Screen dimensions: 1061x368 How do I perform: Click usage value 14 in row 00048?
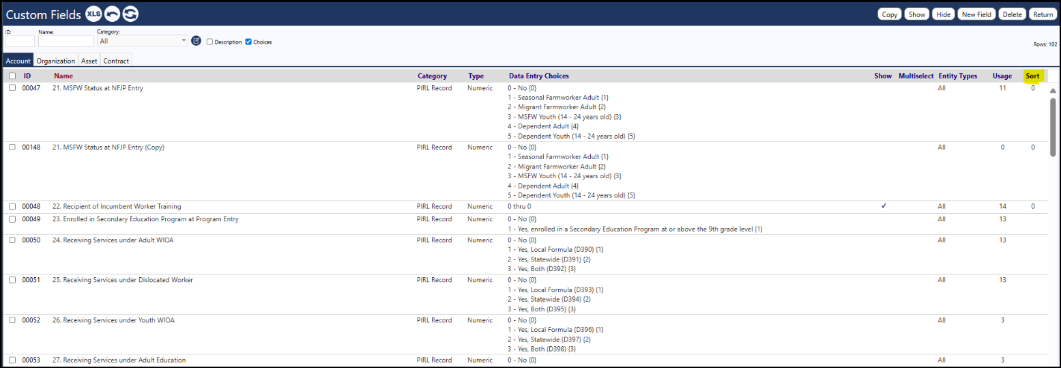pyautogui.click(x=1002, y=206)
